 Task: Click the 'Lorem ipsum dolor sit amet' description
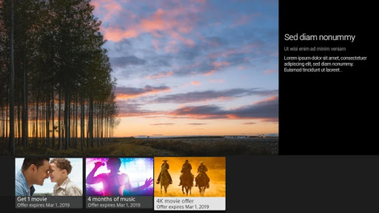point(325,64)
